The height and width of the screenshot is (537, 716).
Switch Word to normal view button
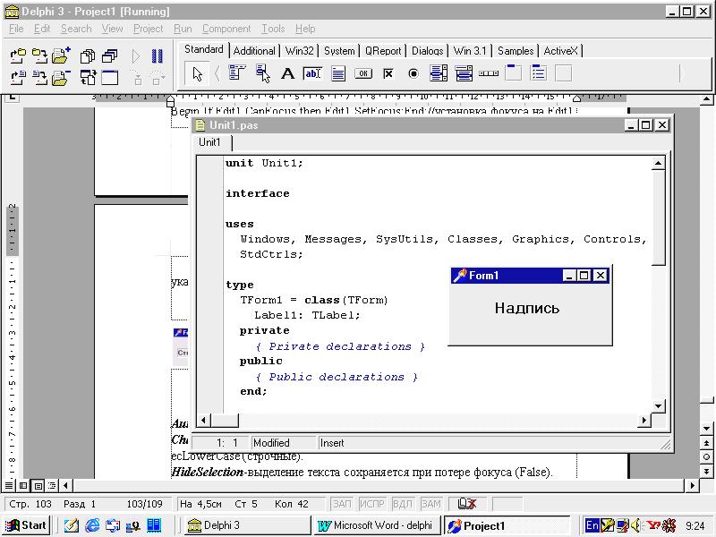[9, 485]
